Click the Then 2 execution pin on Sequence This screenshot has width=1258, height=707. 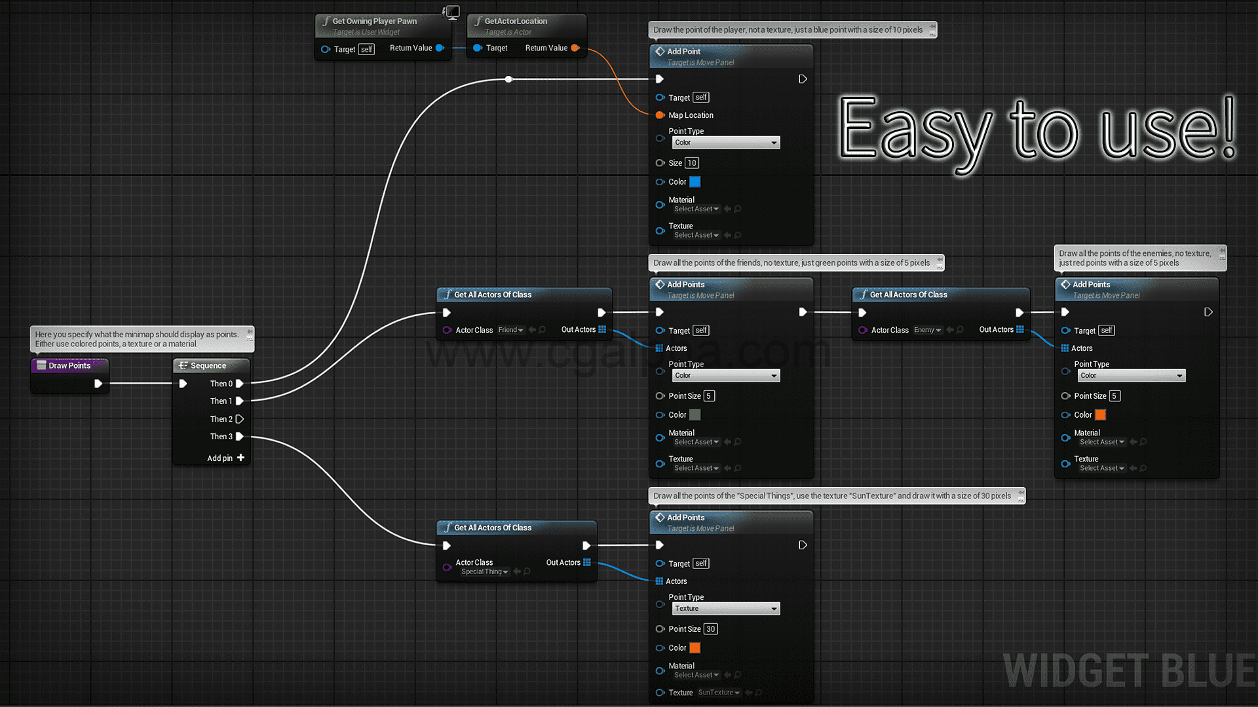[x=240, y=419]
